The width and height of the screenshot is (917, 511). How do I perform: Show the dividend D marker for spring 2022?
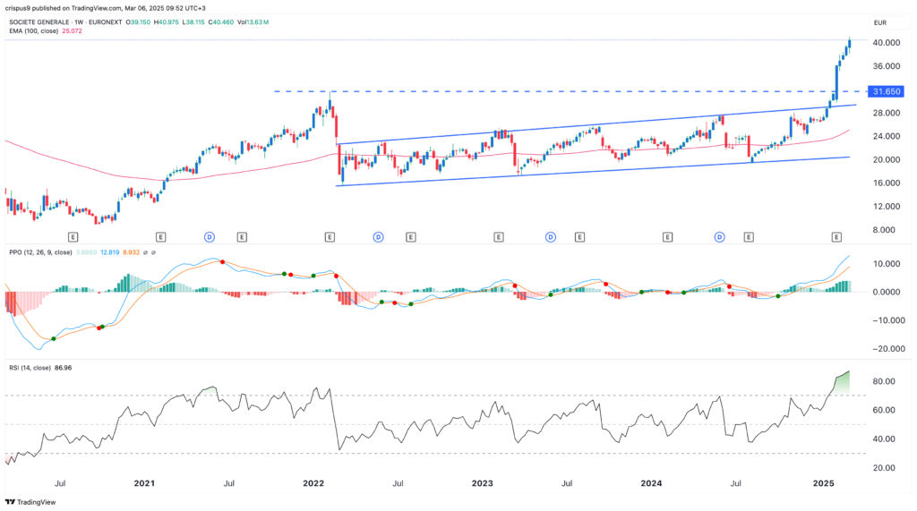(x=379, y=237)
